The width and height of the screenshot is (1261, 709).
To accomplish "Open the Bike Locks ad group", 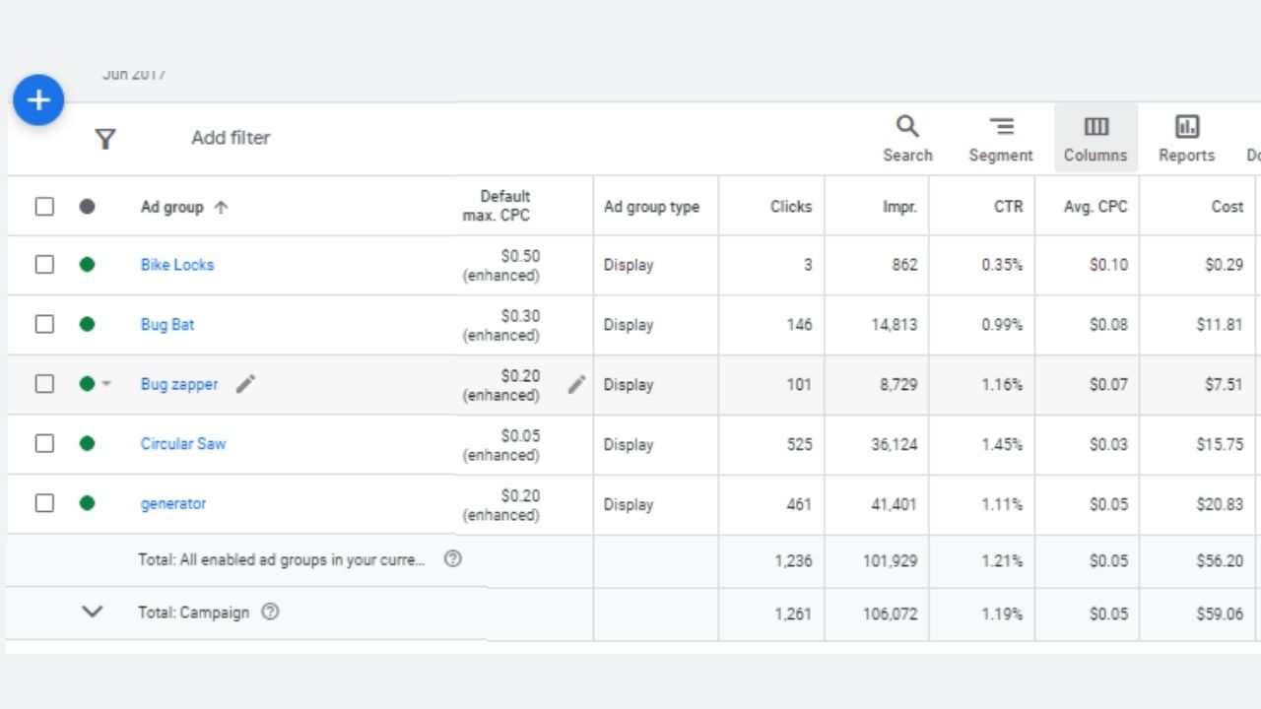I will click(177, 265).
